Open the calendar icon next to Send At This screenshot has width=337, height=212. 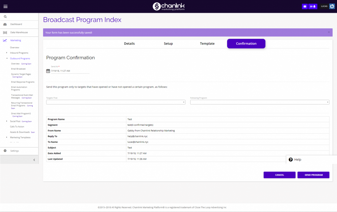coord(47,70)
